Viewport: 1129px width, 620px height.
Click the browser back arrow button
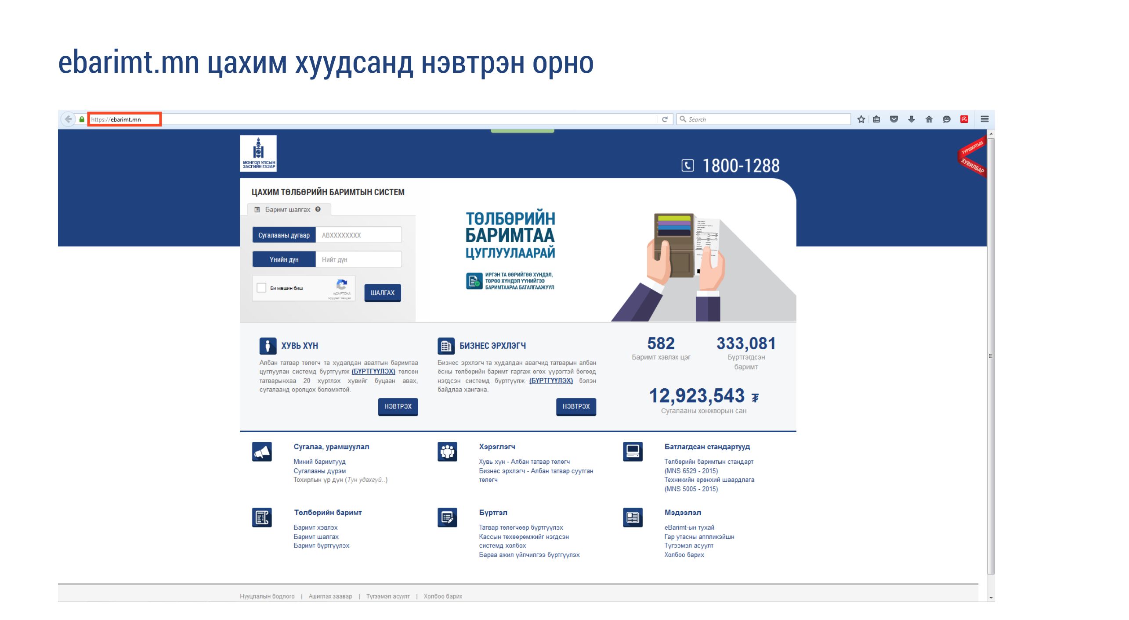tap(68, 119)
